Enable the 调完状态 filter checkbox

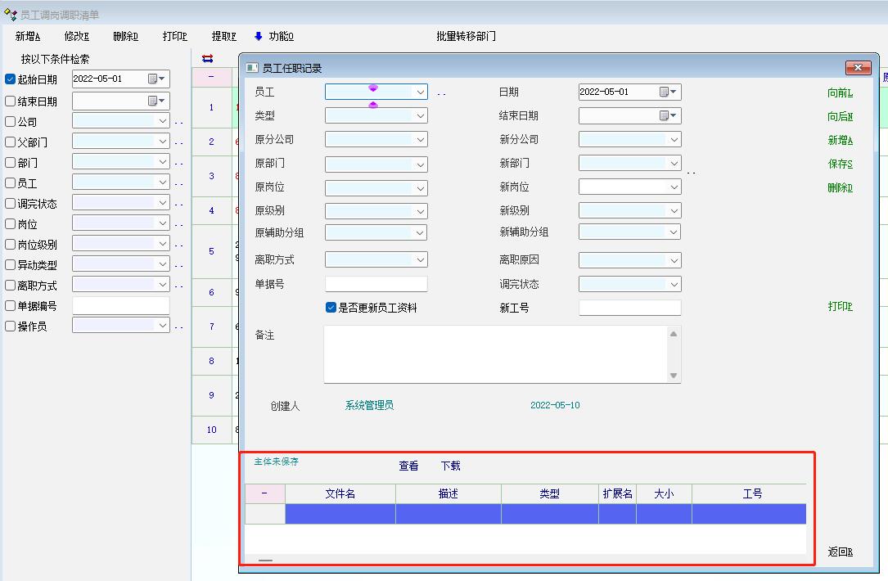11,203
